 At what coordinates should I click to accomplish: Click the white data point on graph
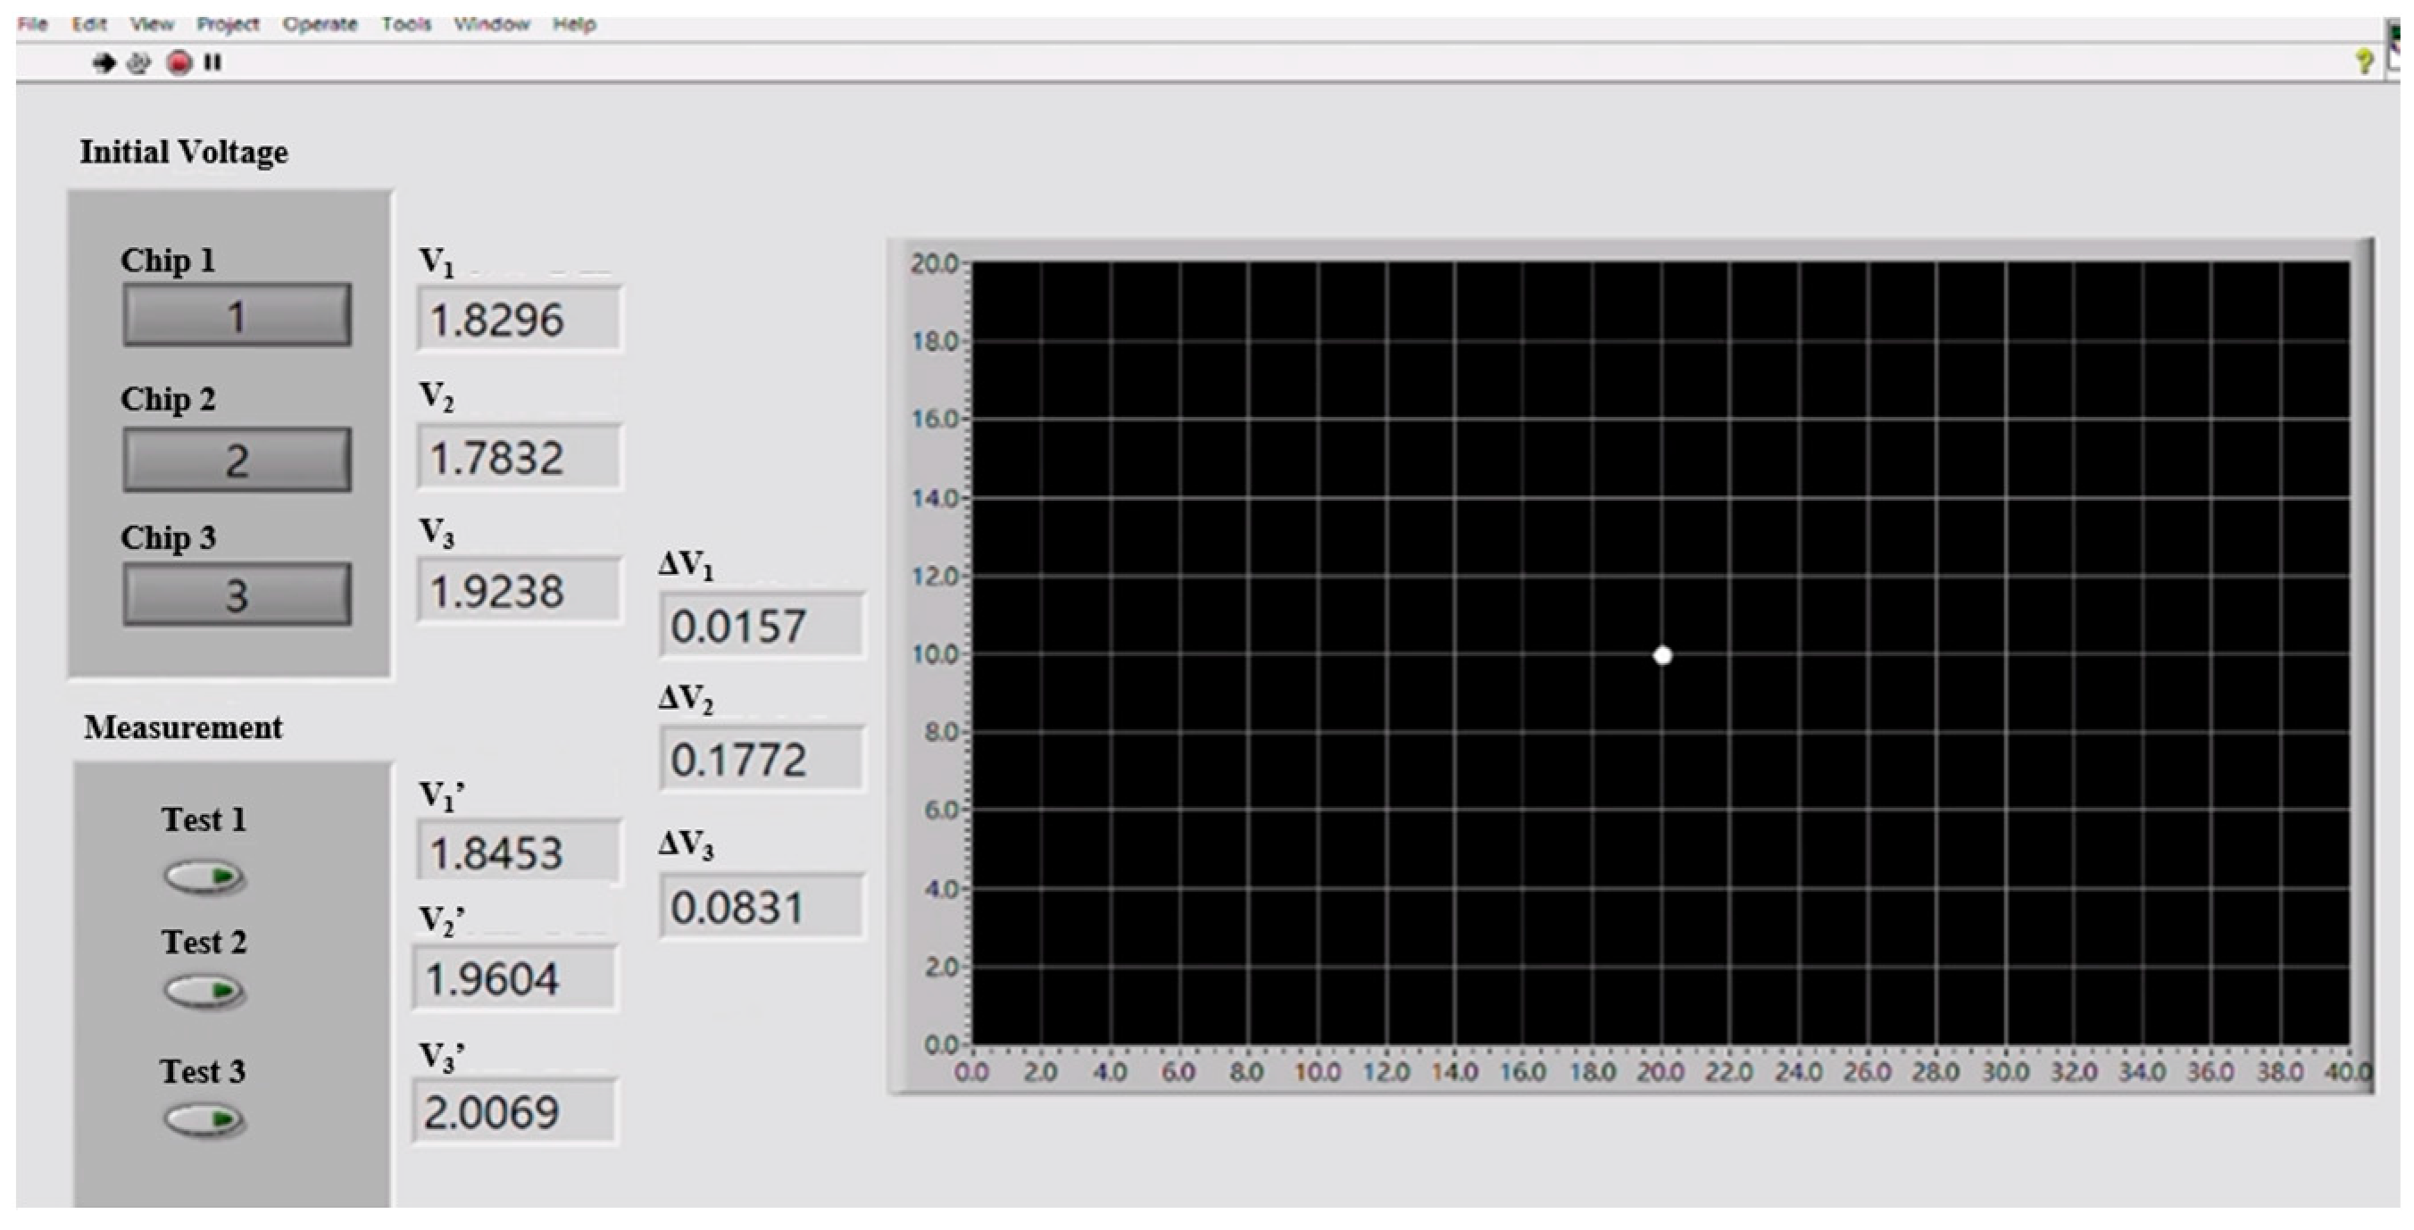[x=1662, y=656]
